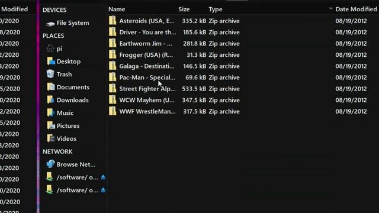Select the file Frogger (USA) (R...
The image size is (379, 213).
coord(146,55)
